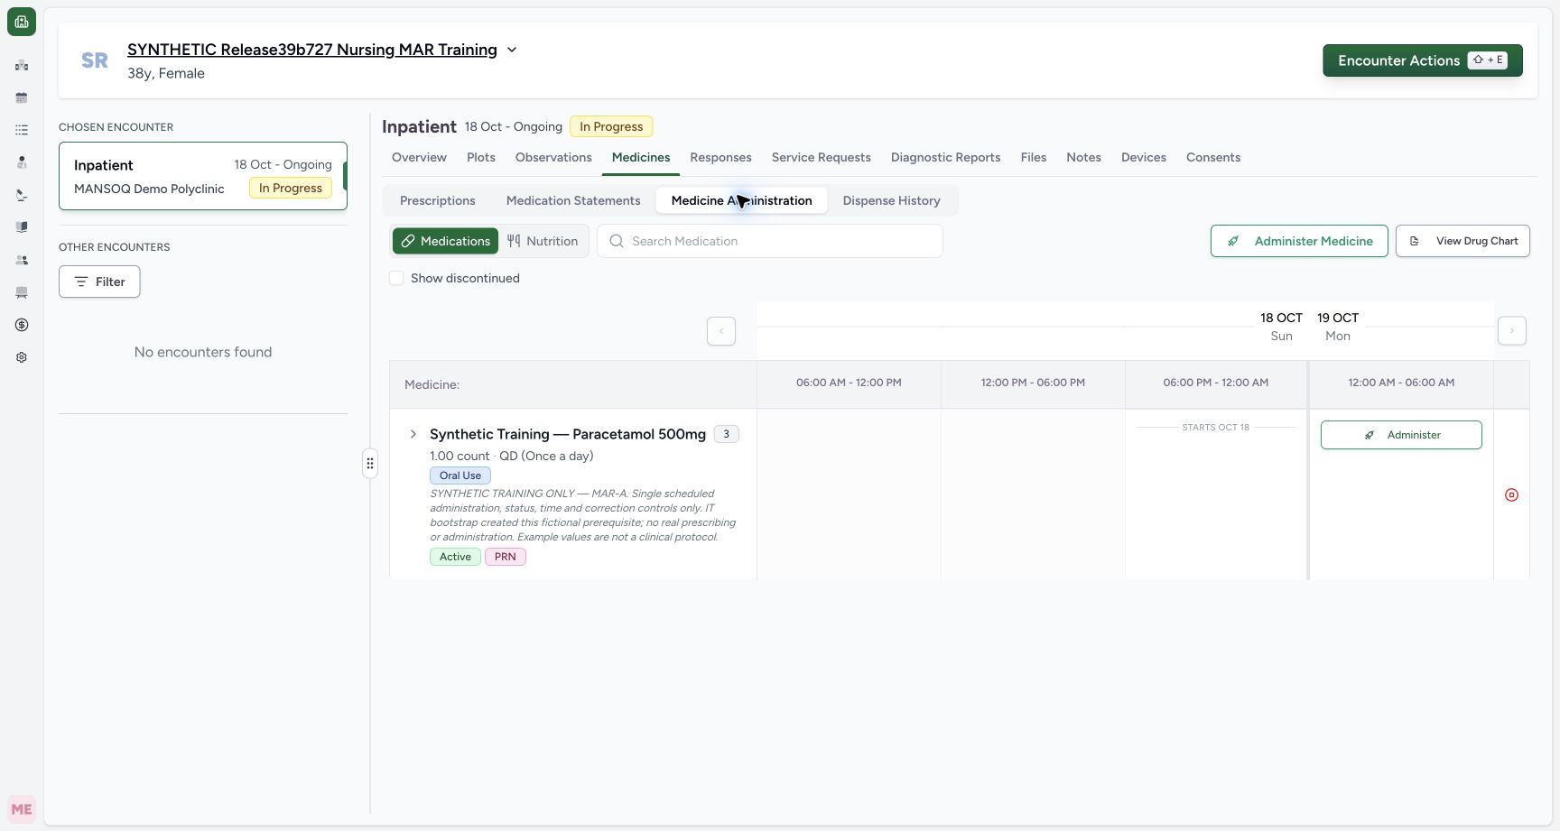
Task: Open the users group sidebar icon
Action: click(22, 260)
